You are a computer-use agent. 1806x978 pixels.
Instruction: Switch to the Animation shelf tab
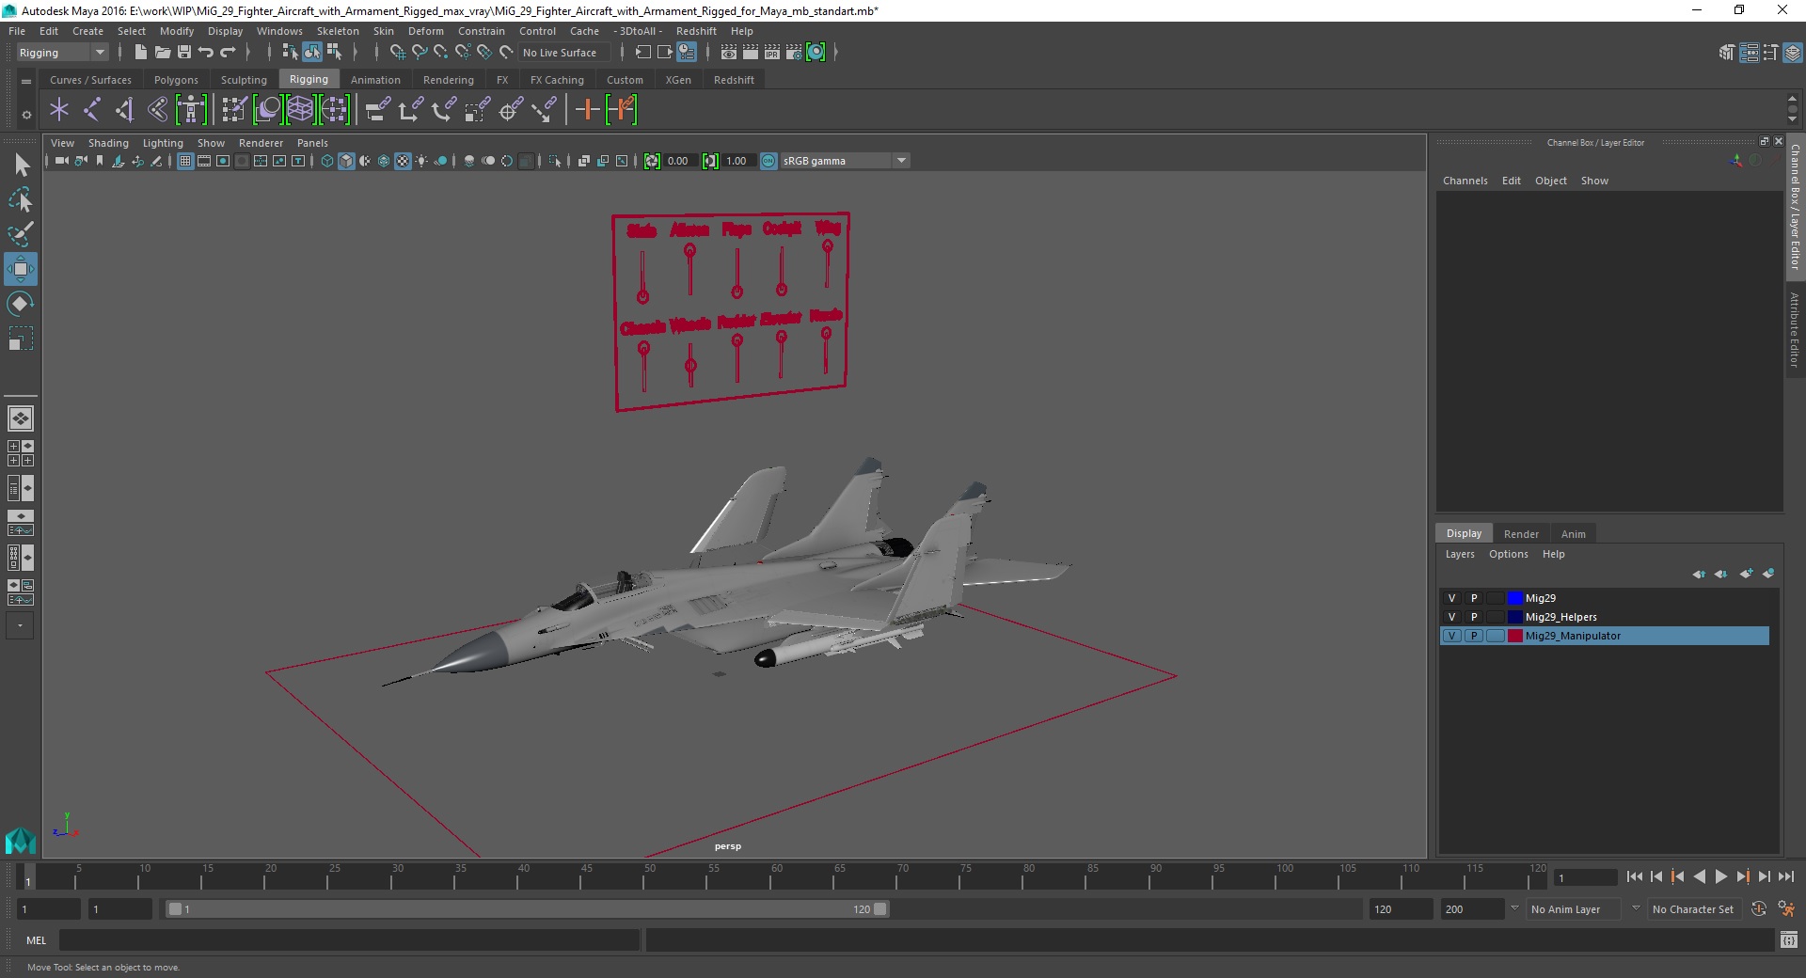375,80
